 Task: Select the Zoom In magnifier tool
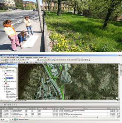tap(2, 62)
